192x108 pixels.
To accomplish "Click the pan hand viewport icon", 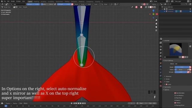I will pos(156,24).
